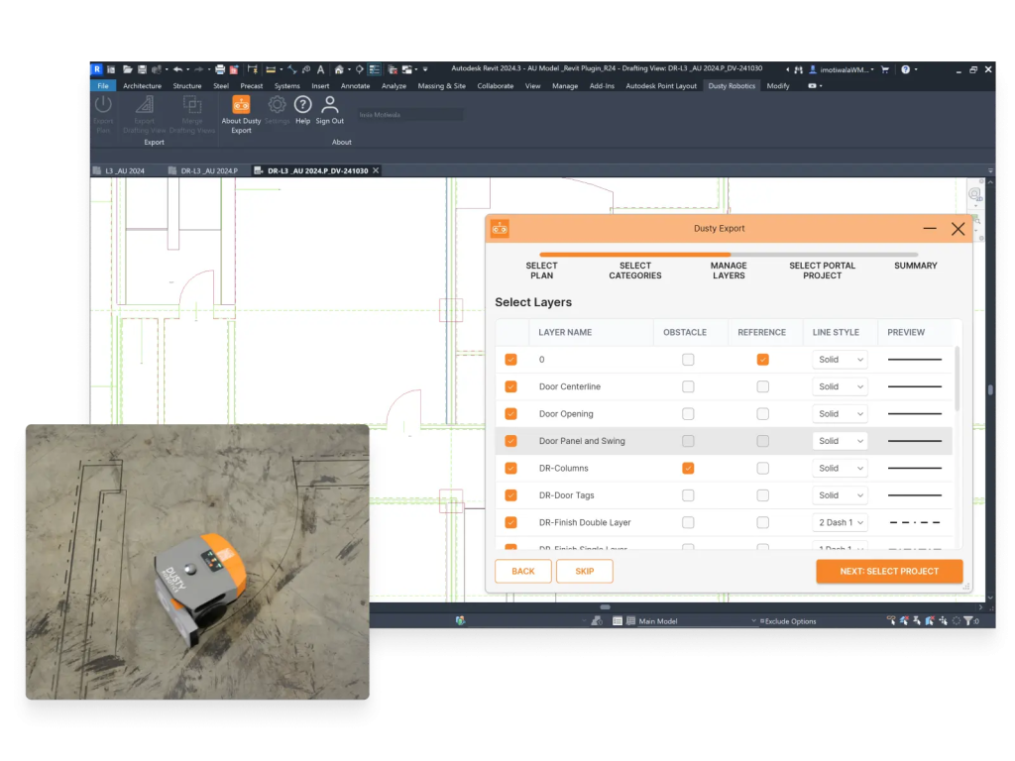The image size is (1015, 761).
Task: Close the DR-L3 _AU 2024.P_DV-241030 view tab
Action: point(376,170)
